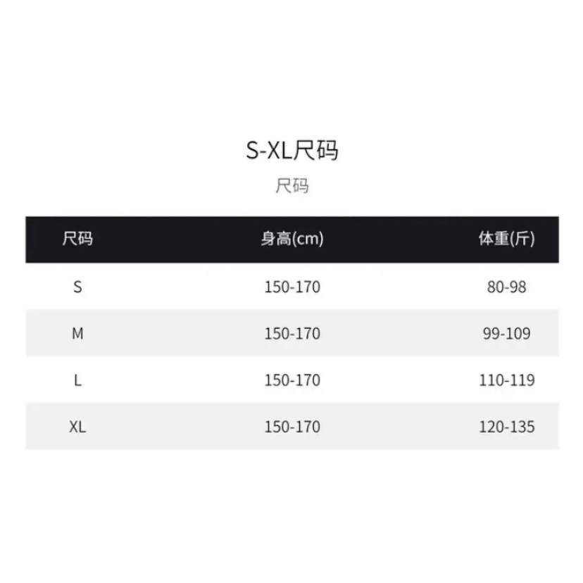The height and width of the screenshot is (583, 583).
Task: Click the 99-109 weight value
Action: click(x=506, y=333)
